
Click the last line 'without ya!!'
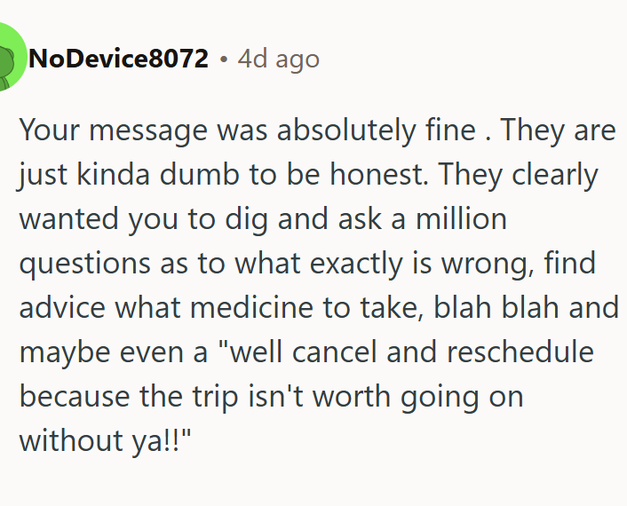pyautogui.click(x=106, y=440)
